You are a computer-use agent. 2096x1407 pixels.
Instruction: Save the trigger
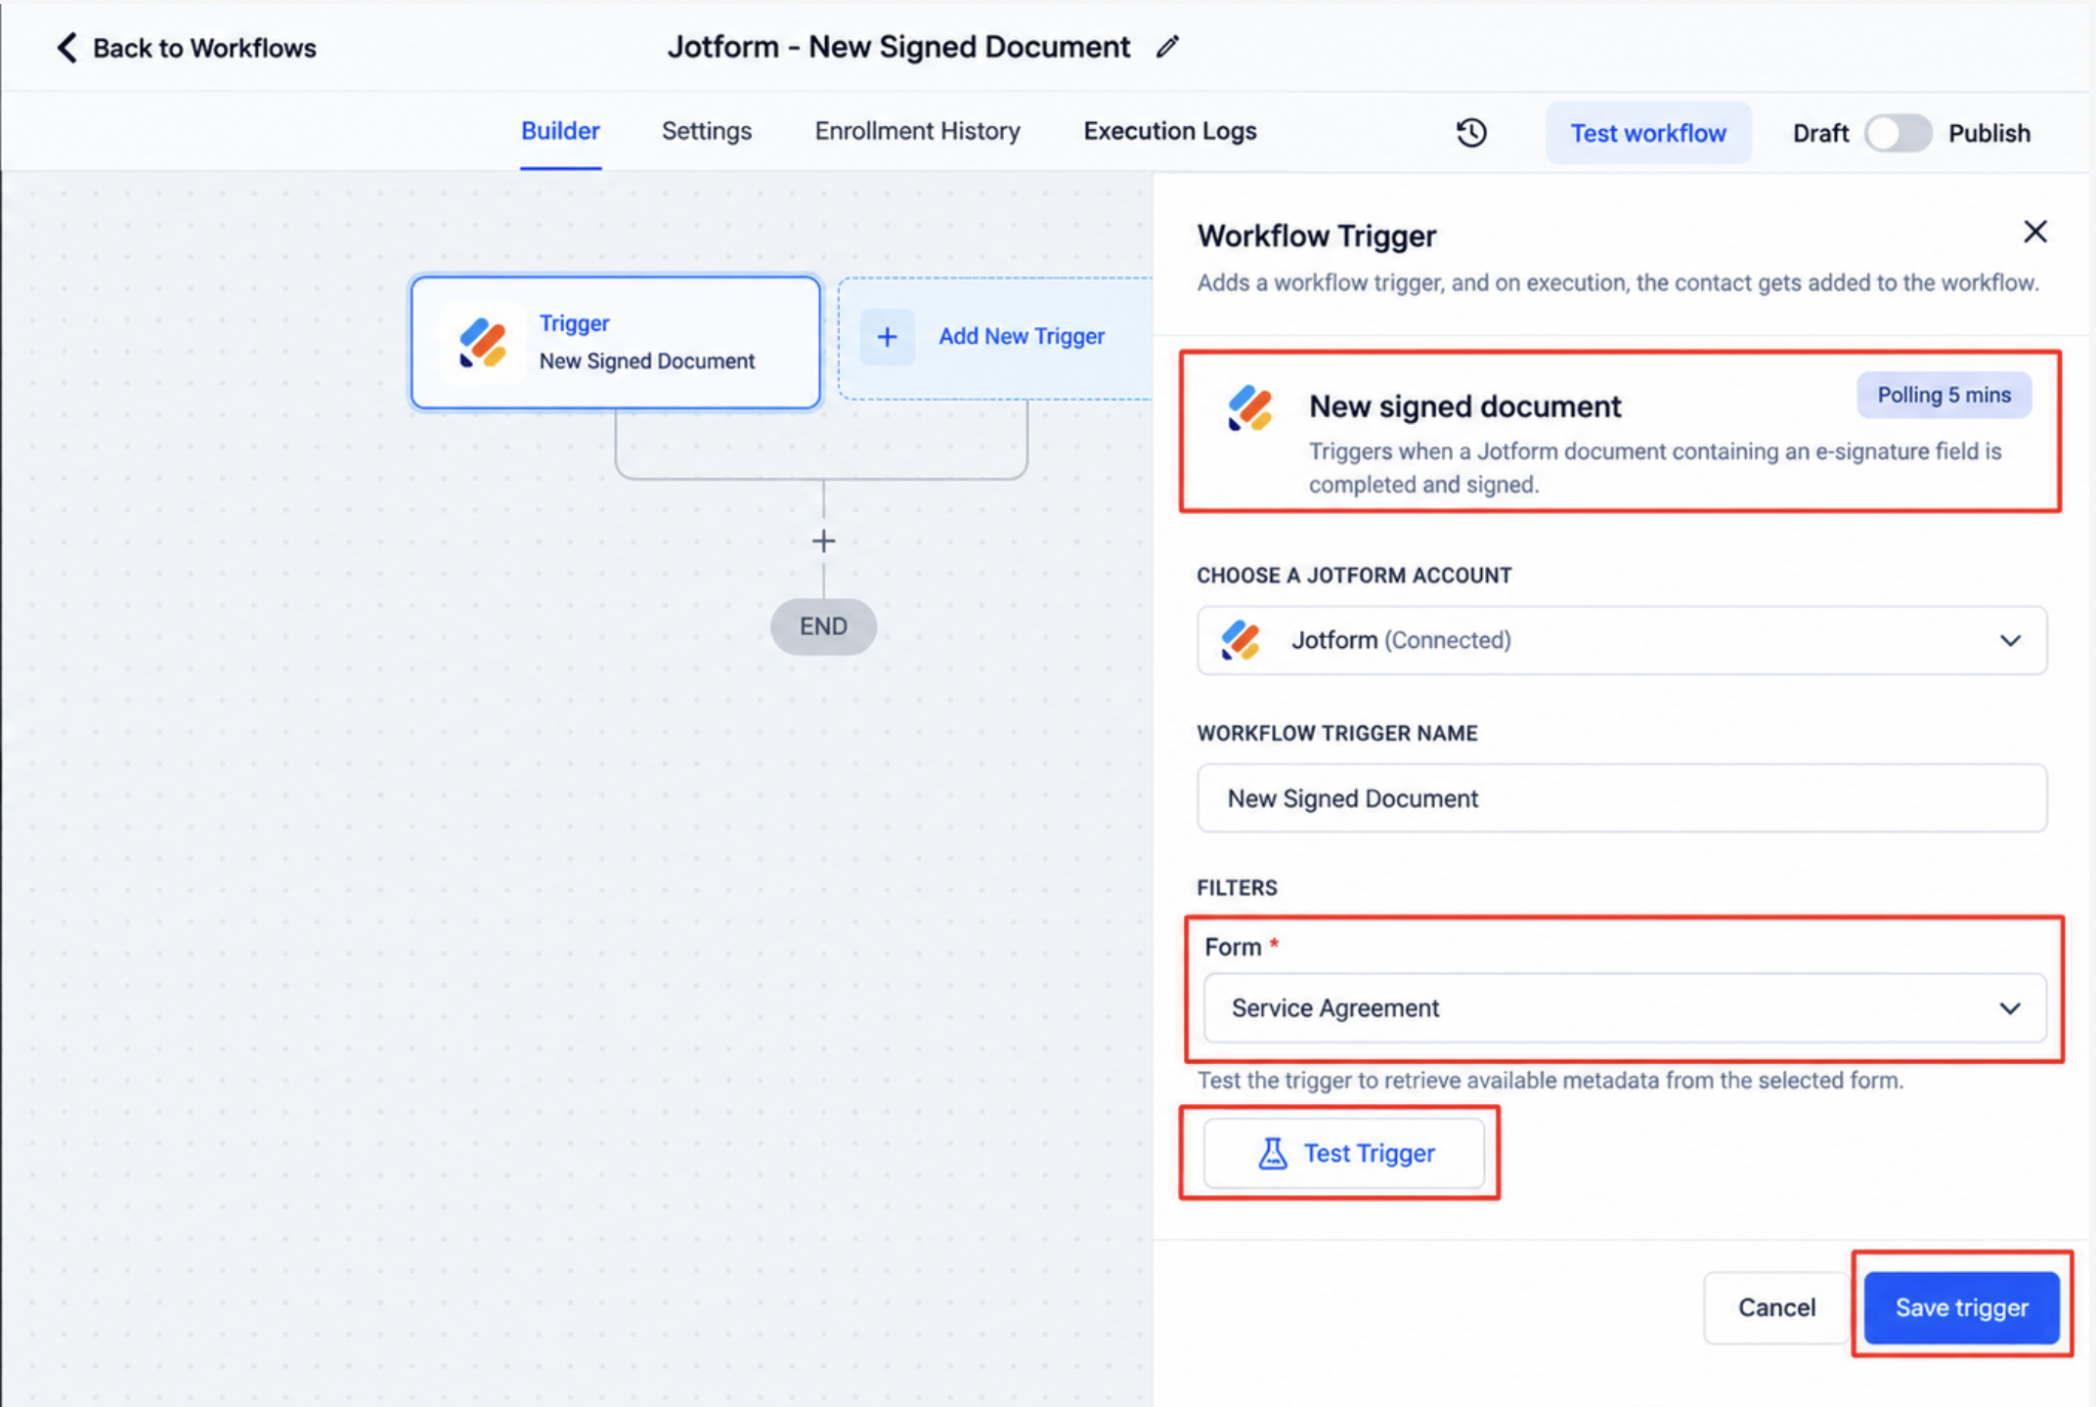tap(1961, 1307)
